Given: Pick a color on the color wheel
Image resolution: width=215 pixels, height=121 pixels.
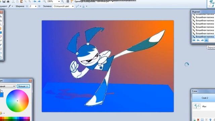Looking at the screenshot, I should [17, 101].
